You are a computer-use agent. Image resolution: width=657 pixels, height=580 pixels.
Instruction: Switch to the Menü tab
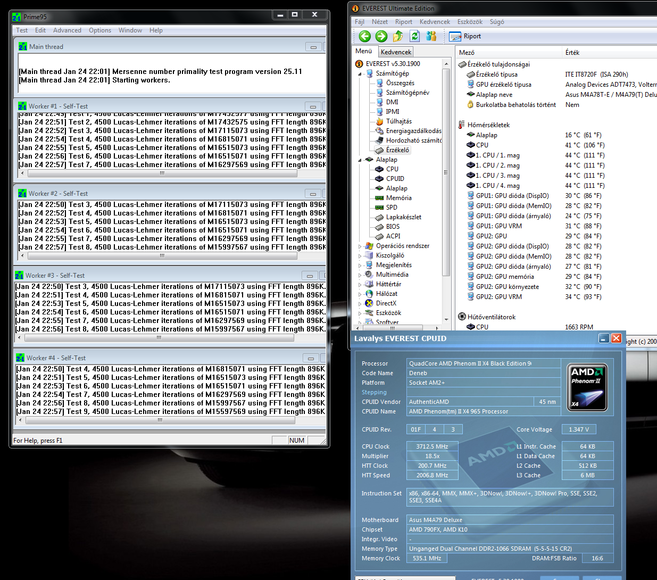pos(364,51)
